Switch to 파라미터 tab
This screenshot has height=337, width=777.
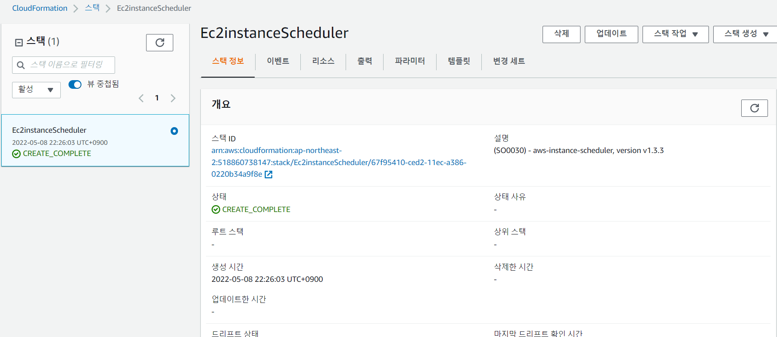click(410, 61)
